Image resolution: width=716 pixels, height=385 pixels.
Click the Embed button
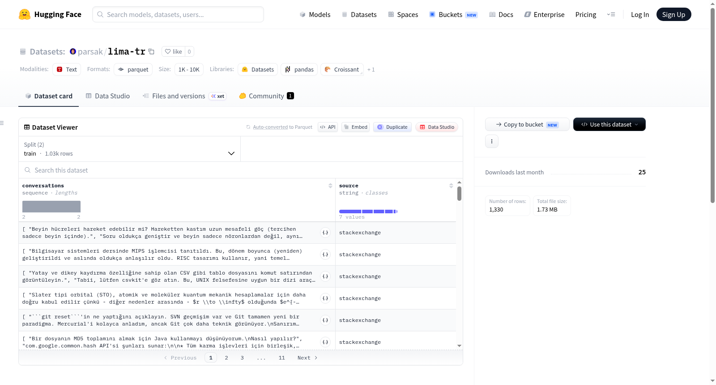point(355,127)
